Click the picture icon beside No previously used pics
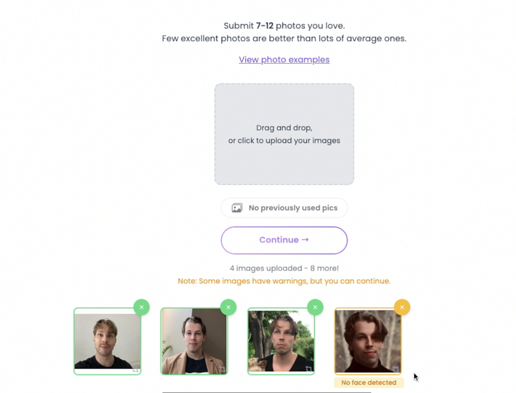Image resolution: width=516 pixels, height=393 pixels. point(237,208)
